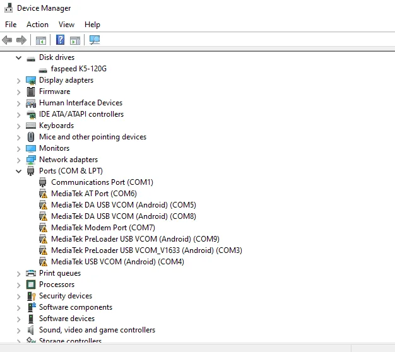
Task: Select MediaTek DA USB VCOM (Android) (COM8)
Action: click(x=124, y=216)
